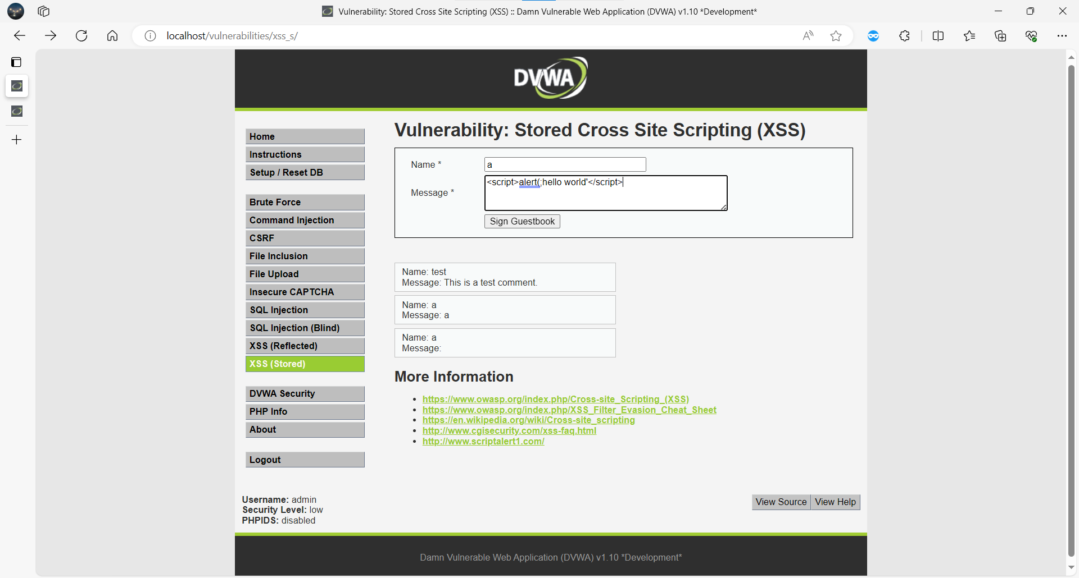Click the browser Back arrow icon
This screenshot has height=578, width=1079.
pyautogui.click(x=20, y=36)
